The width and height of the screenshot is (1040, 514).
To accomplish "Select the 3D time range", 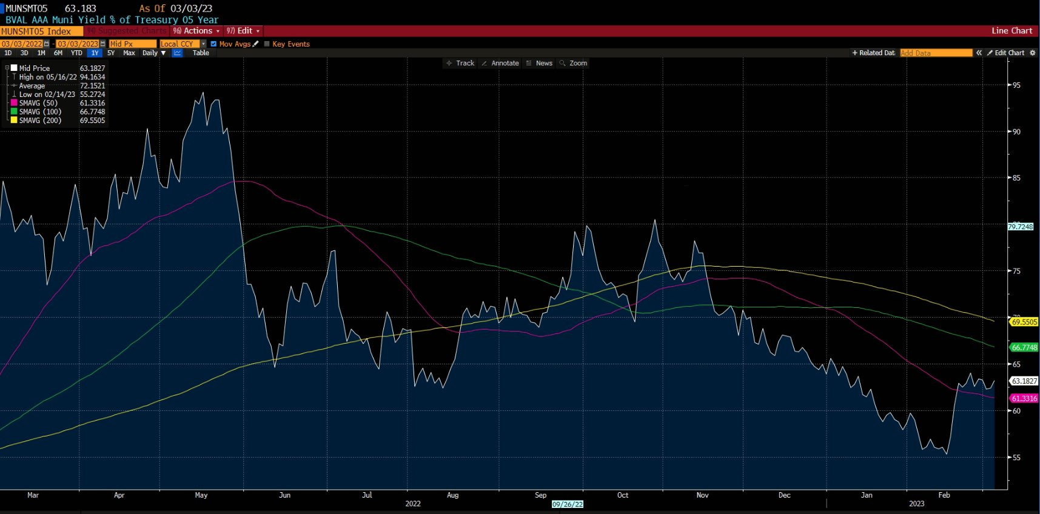I will 24,53.
